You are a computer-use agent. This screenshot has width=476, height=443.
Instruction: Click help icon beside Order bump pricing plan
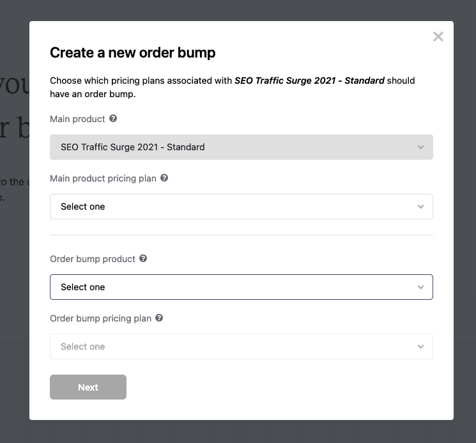point(159,318)
